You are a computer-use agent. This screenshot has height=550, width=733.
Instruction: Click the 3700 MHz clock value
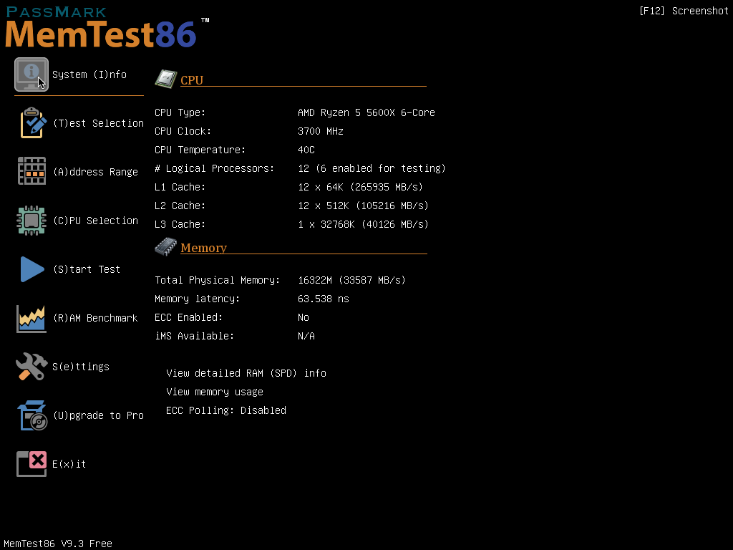point(321,132)
